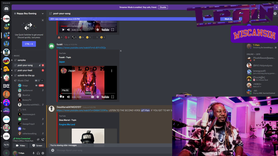Click the @T-Pain mention
The height and width of the screenshot is (156, 278).
click(x=146, y=110)
